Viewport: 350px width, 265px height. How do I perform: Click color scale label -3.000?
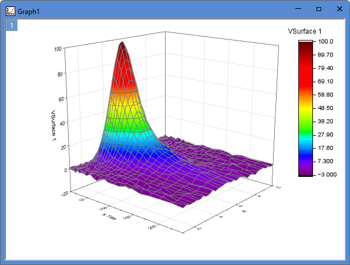[x=327, y=175]
